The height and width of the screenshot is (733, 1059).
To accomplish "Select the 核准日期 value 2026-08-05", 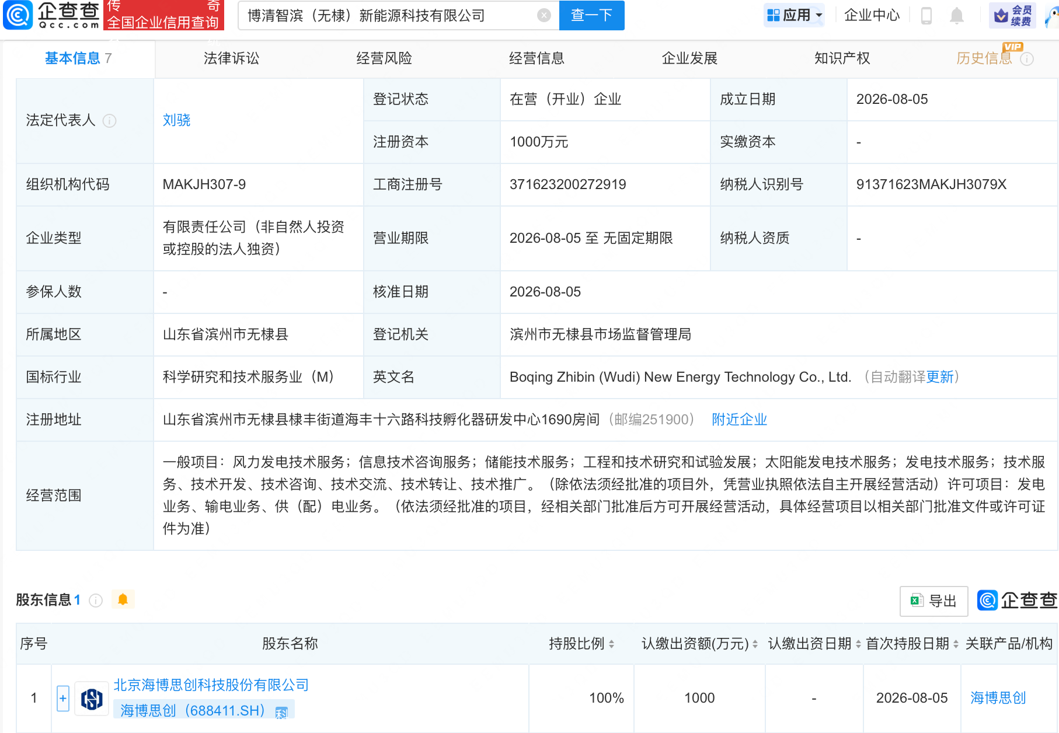I will click(x=545, y=292).
